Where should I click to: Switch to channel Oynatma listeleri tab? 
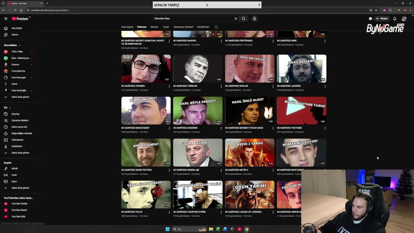tap(183, 27)
